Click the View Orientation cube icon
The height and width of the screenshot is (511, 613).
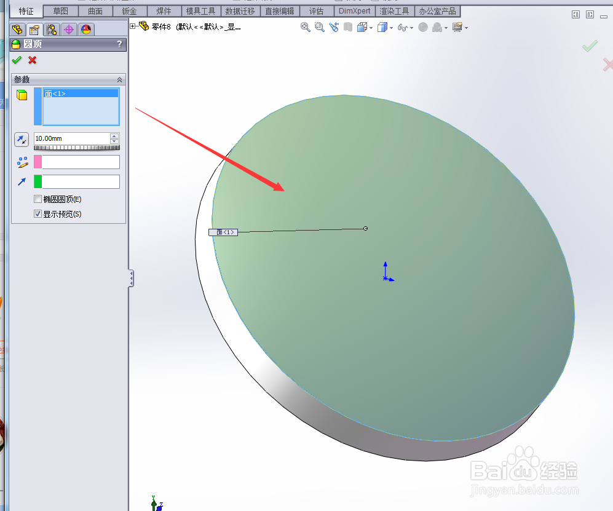click(362, 27)
